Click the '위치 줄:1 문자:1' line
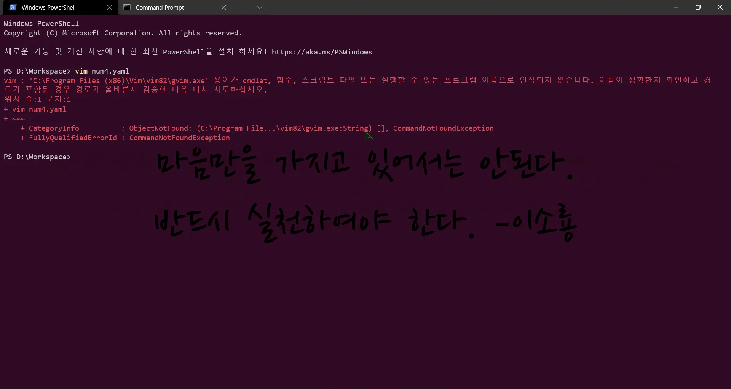Image resolution: width=731 pixels, height=389 pixels. tap(37, 99)
